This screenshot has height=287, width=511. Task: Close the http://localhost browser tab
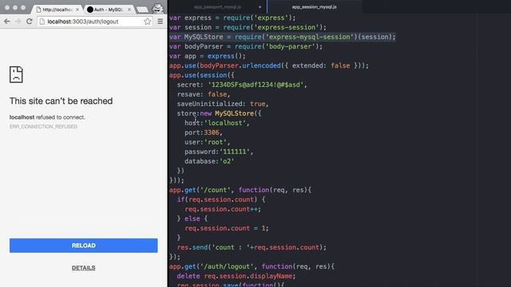pos(77,10)
